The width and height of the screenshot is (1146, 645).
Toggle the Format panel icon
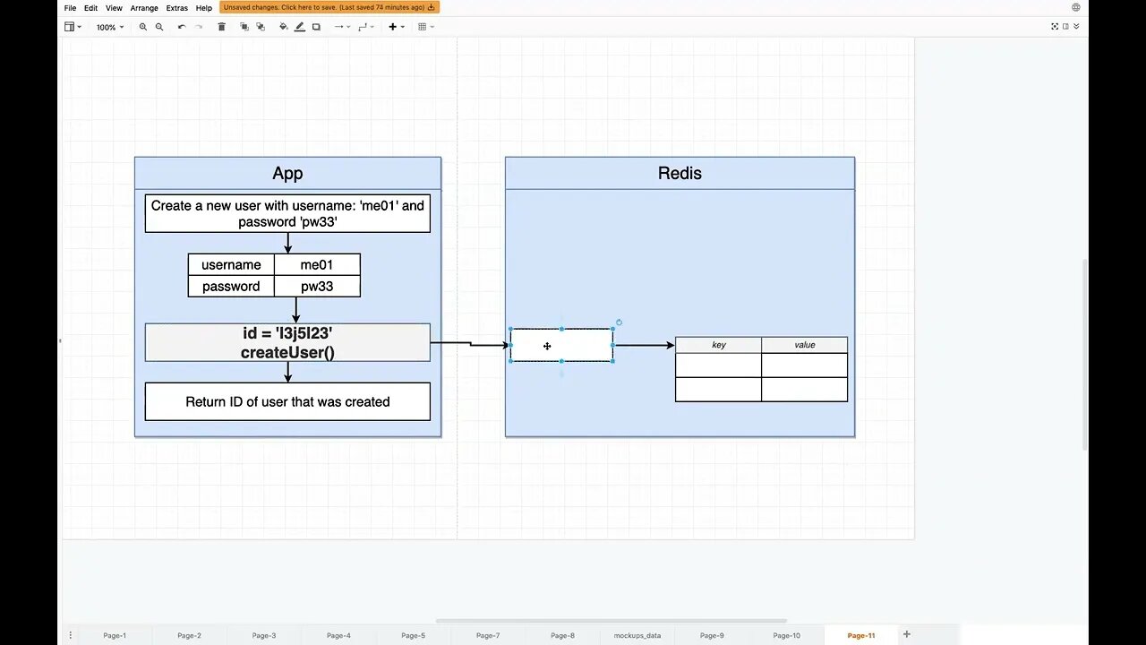(1065, 27)
